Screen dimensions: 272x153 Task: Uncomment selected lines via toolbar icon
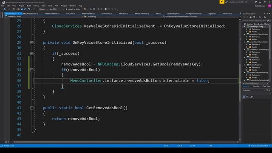(102, 9)
